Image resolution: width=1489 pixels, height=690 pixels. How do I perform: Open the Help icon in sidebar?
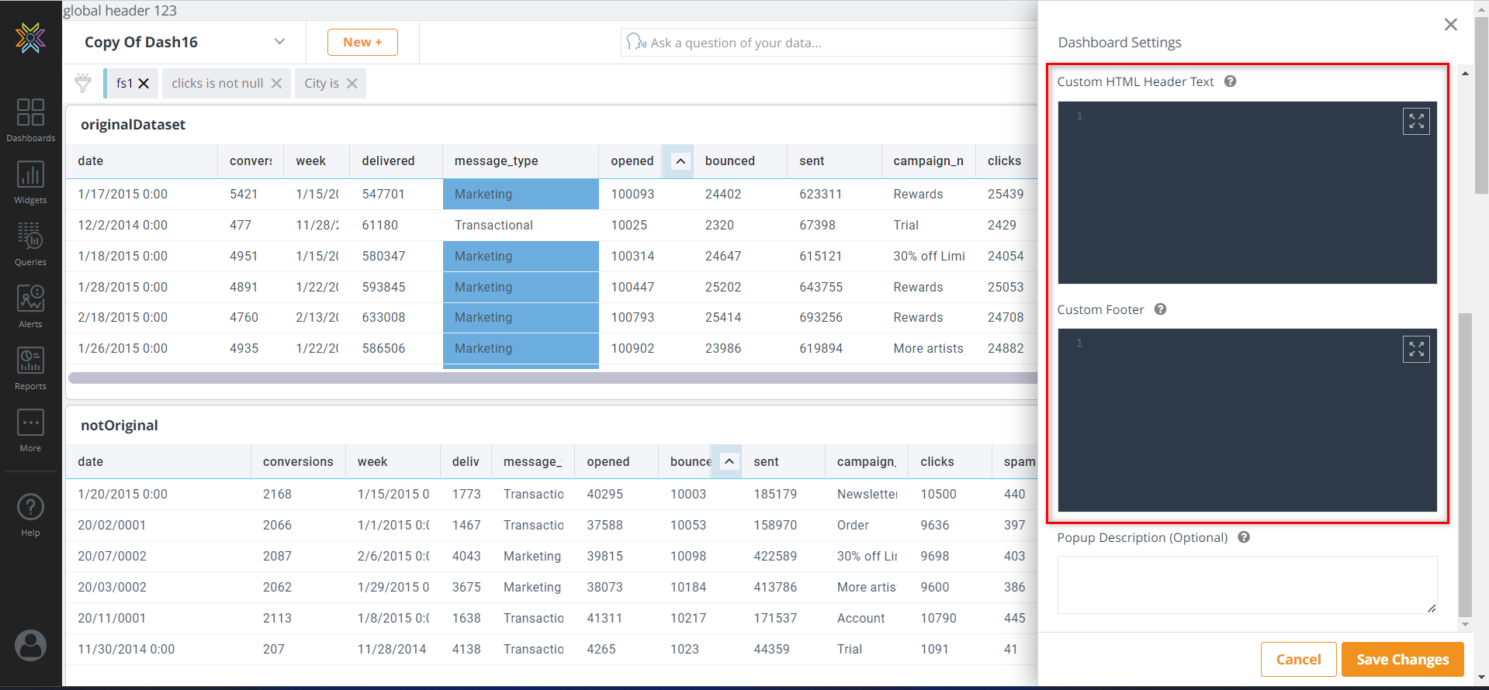pos(30,515)
